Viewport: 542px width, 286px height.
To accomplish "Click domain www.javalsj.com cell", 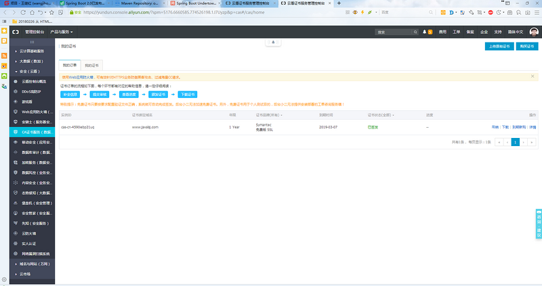I will (x=145, y=127).
